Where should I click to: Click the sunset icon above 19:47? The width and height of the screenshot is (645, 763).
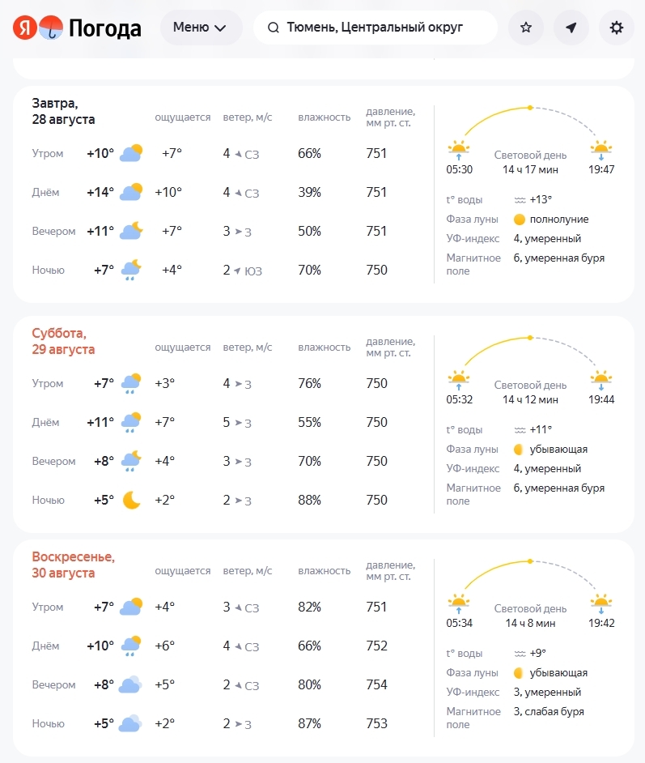601,149
